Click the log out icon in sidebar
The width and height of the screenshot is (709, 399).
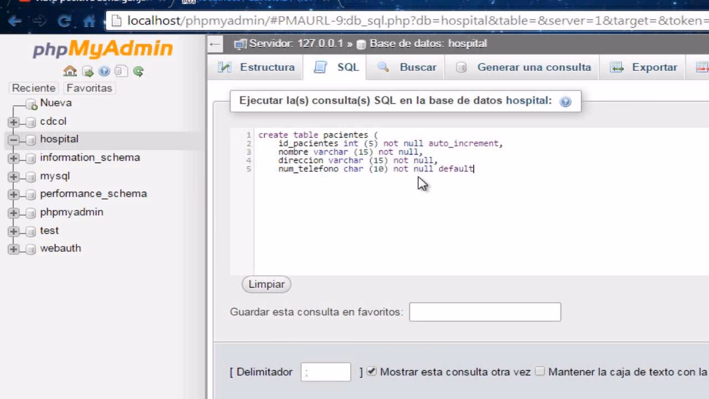[x=88, y=71]
